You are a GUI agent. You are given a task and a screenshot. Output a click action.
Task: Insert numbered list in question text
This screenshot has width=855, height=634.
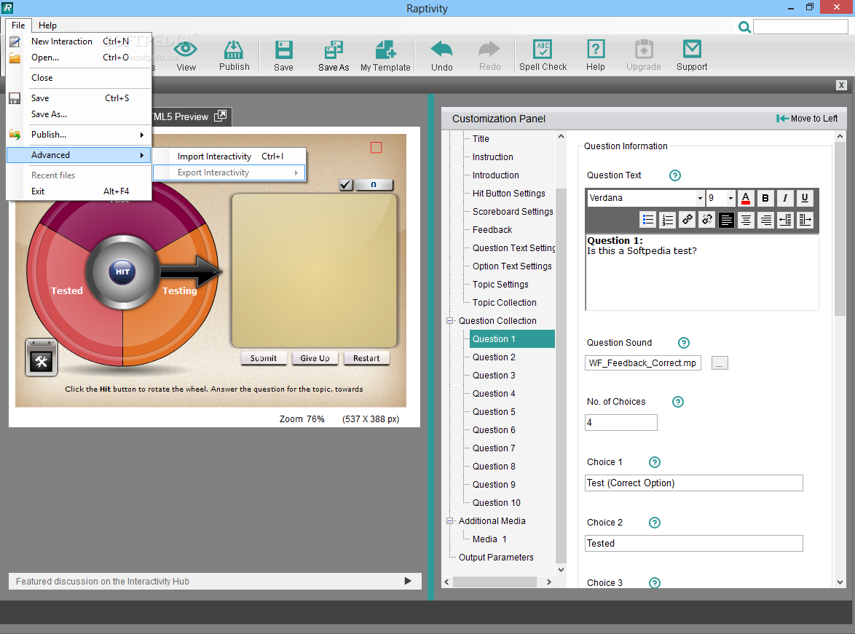click(x=667, y=220)
